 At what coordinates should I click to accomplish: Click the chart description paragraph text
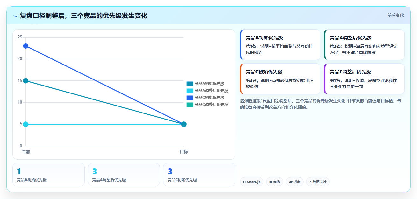click(x=320, y=104)
